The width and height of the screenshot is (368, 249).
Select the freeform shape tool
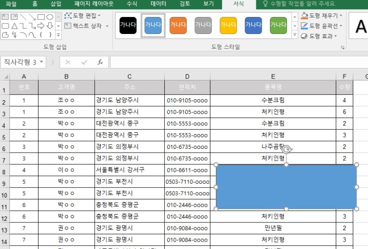(x=5, y=35)
